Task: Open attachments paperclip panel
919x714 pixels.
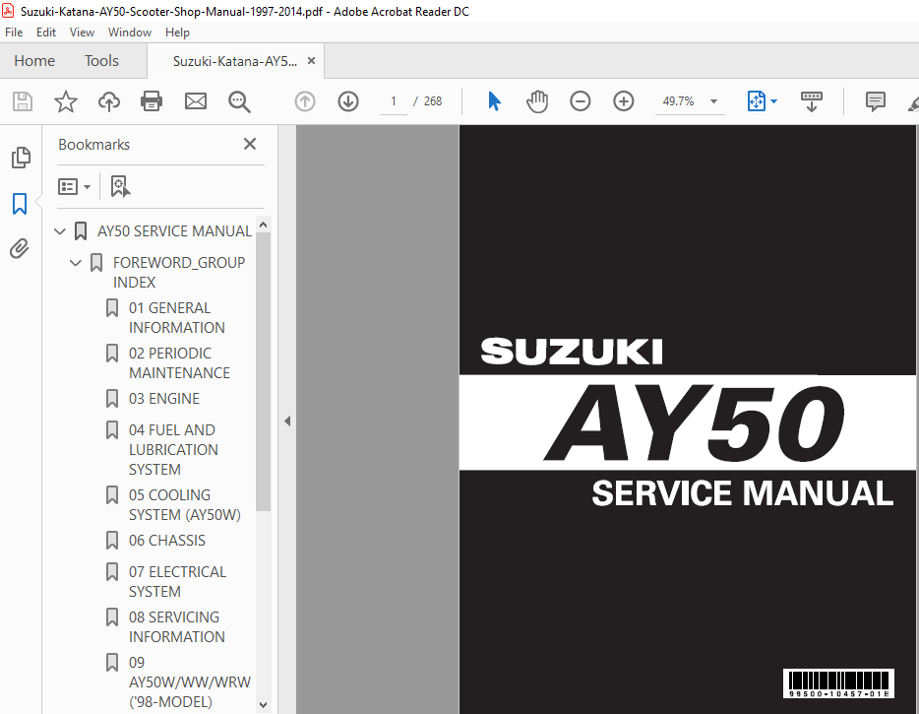Action: [x=20, y=249]
